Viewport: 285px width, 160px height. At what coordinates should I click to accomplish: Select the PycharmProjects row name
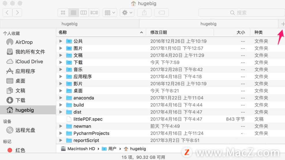pyautogui.click(x=91, y=133)
